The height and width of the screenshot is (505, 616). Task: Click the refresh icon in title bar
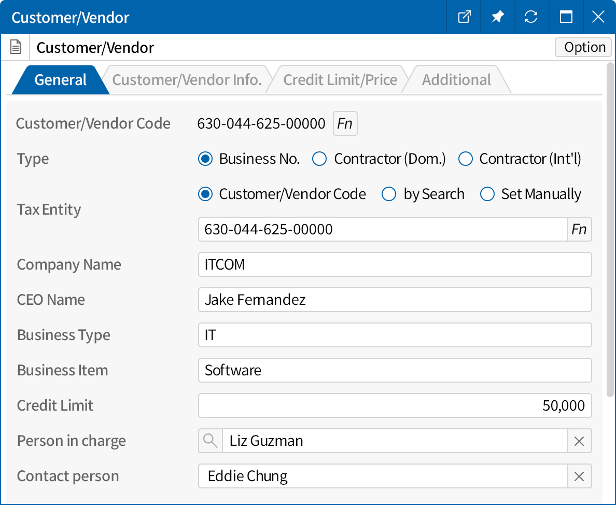[530, 17]
